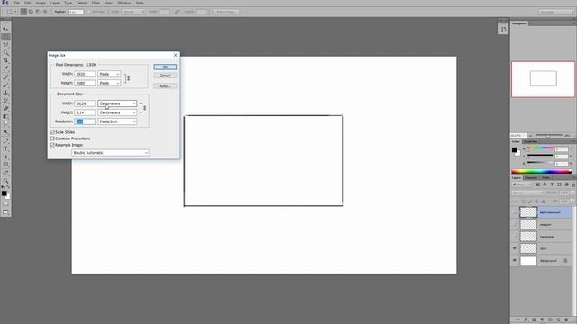Open the Window menu

[124, 3]
